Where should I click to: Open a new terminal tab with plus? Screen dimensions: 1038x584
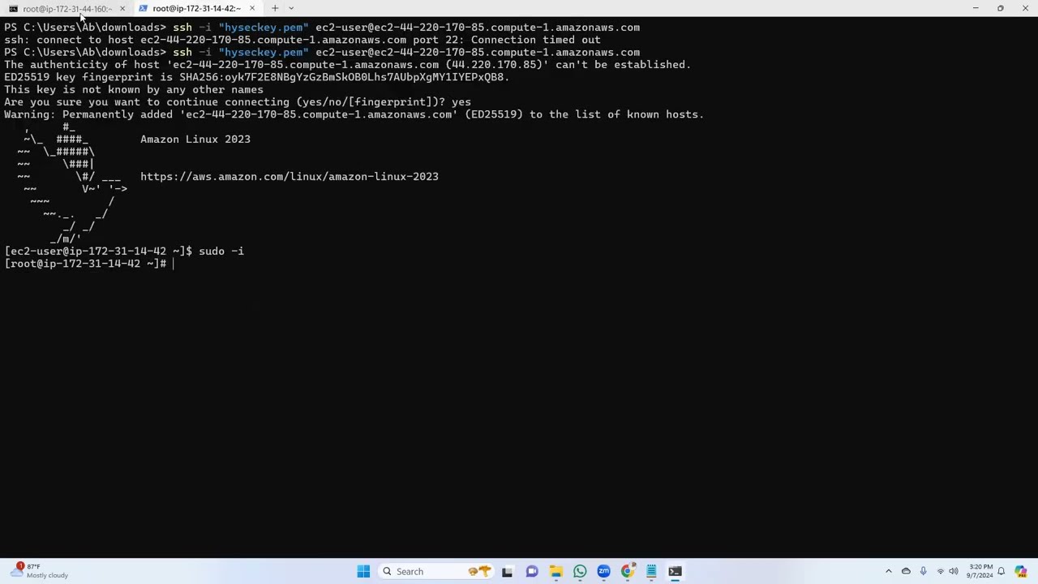(x=275, y=8)
